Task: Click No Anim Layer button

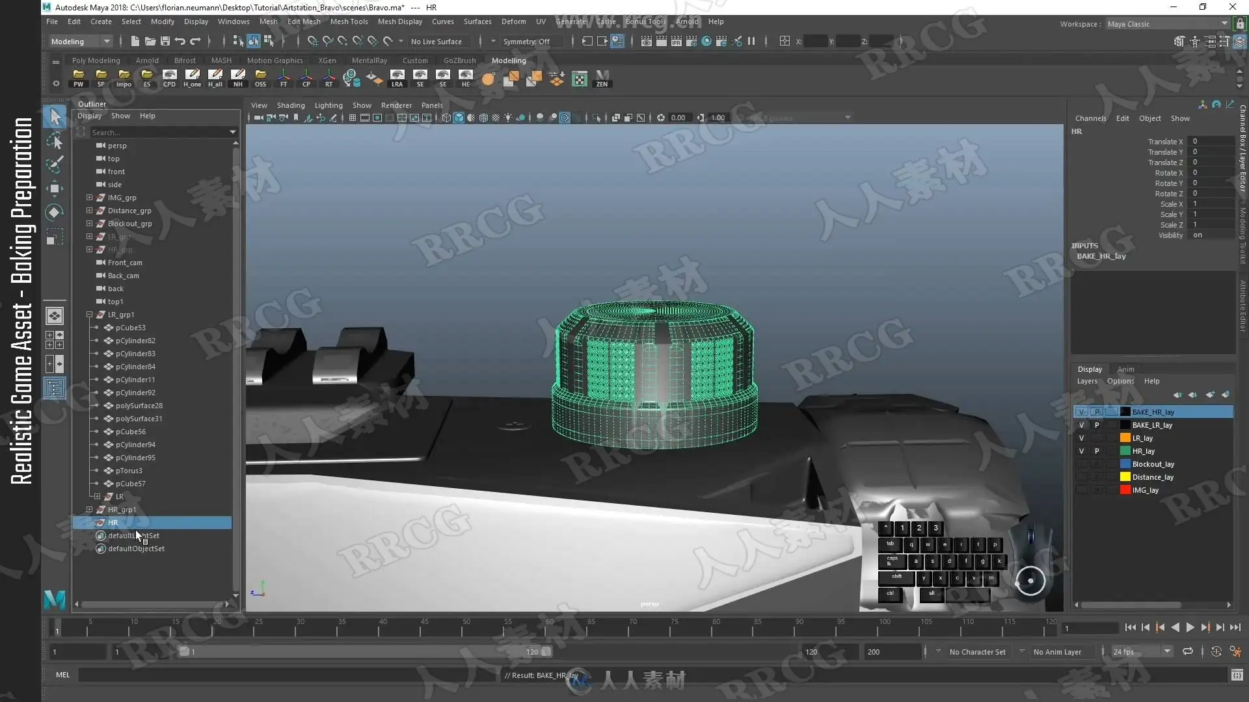Action: pos(1057,652)
